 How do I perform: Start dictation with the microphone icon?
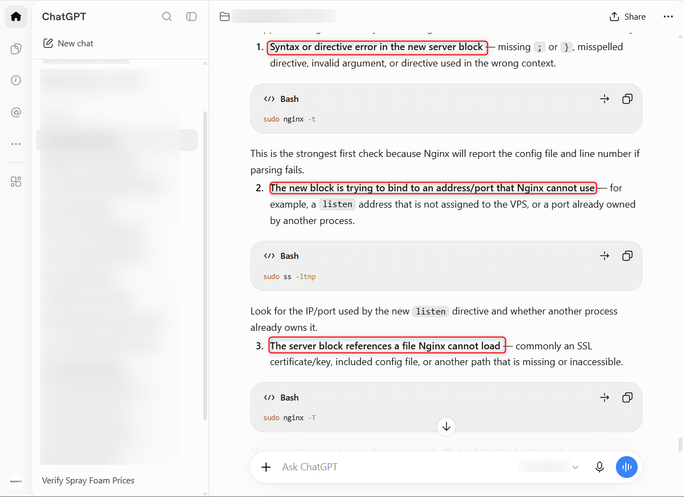[600, 467]
